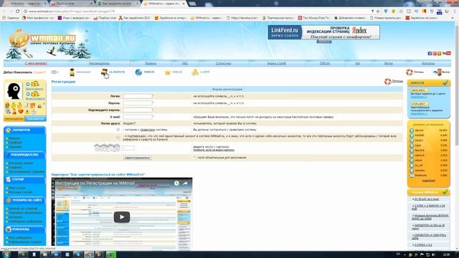Click the РЕФЕРАЛЫ section icon
The width and height of the screenshot is (459, 258).
[8, 229]
